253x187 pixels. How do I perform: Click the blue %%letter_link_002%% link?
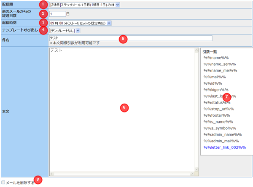[224, 147]
